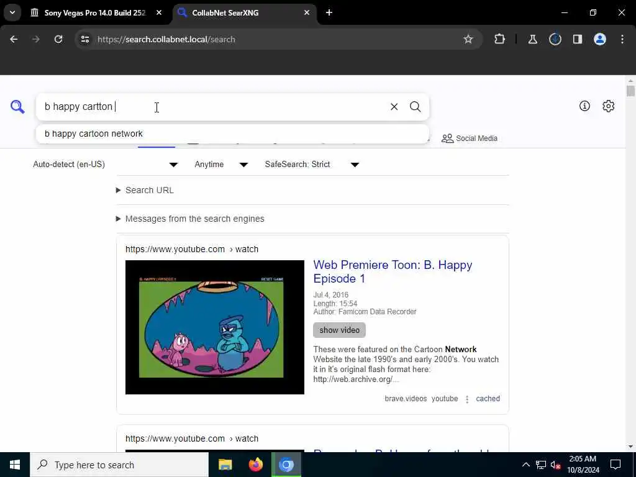Click the taskbar 'Type here to search' box
Viewport: 636px width, 477px height.
[119, 465]
